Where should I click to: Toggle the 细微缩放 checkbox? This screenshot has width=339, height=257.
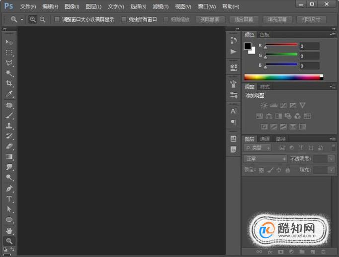click(x=166, y=19)
